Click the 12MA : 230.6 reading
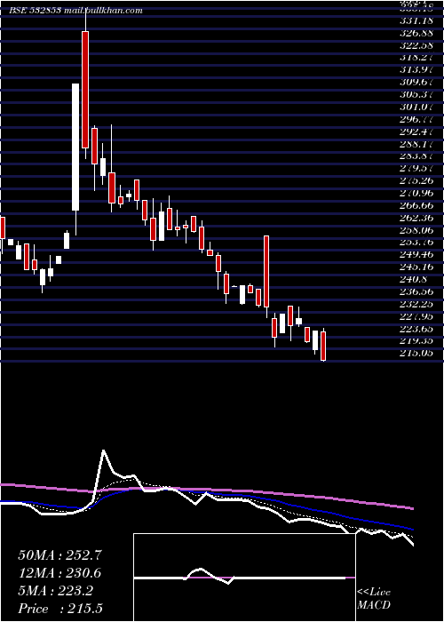 [59, 573]
